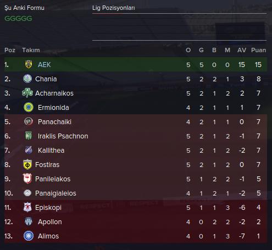This screenshot has height=250, width=272.
Task: Click the Ermionida circular crest
Action: pos(29,107)
